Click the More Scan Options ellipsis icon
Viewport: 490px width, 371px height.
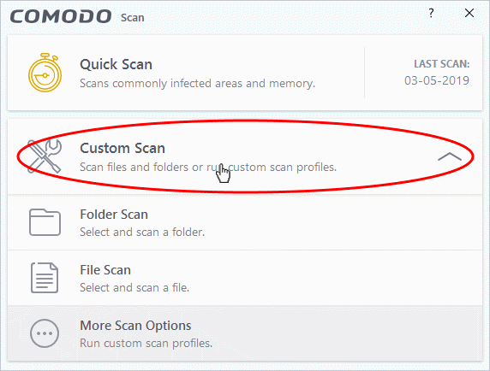coord(45,333)
